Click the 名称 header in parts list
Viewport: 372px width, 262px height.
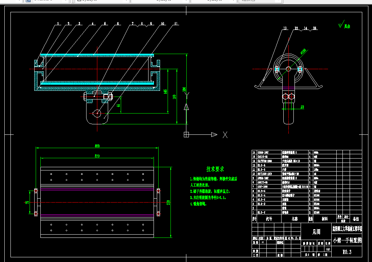point(294,219)
